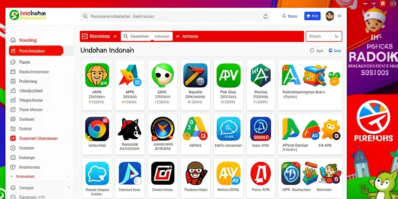This screenshot has width=398, height=199.
Task: Open Doriaan sidebar entry
Action: point(22,119)
